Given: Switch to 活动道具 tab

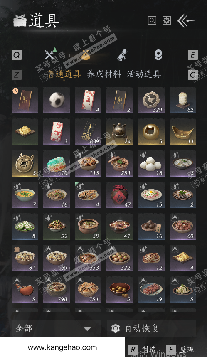Looking at the screenshot, I should tap(144, 74).
